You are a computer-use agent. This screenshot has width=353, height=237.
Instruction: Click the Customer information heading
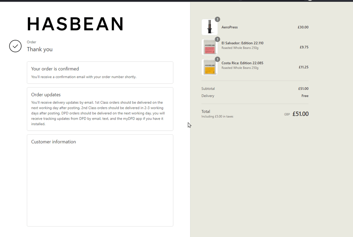53,142
